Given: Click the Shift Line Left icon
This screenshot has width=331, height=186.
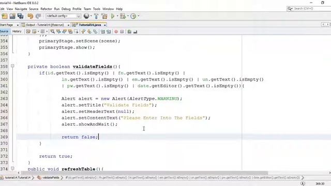Looking at the screenshot, I should (103, 32).
